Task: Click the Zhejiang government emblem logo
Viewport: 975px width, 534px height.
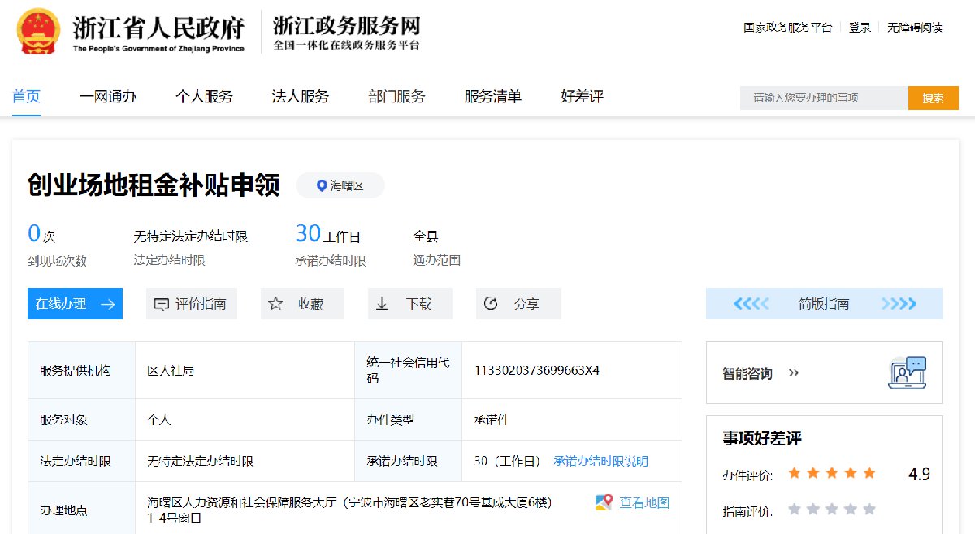Action: (39, 33)
